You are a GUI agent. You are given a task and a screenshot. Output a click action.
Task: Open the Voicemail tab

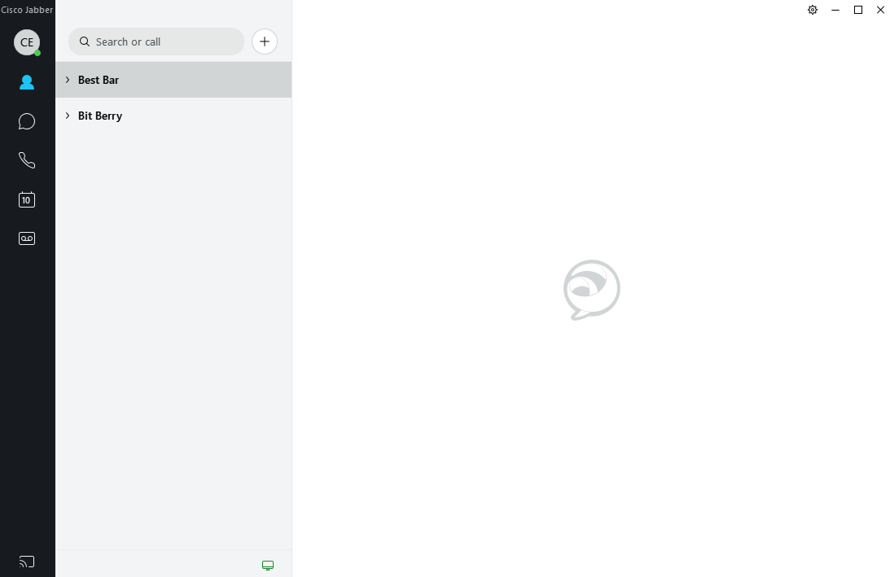point(27,238)
